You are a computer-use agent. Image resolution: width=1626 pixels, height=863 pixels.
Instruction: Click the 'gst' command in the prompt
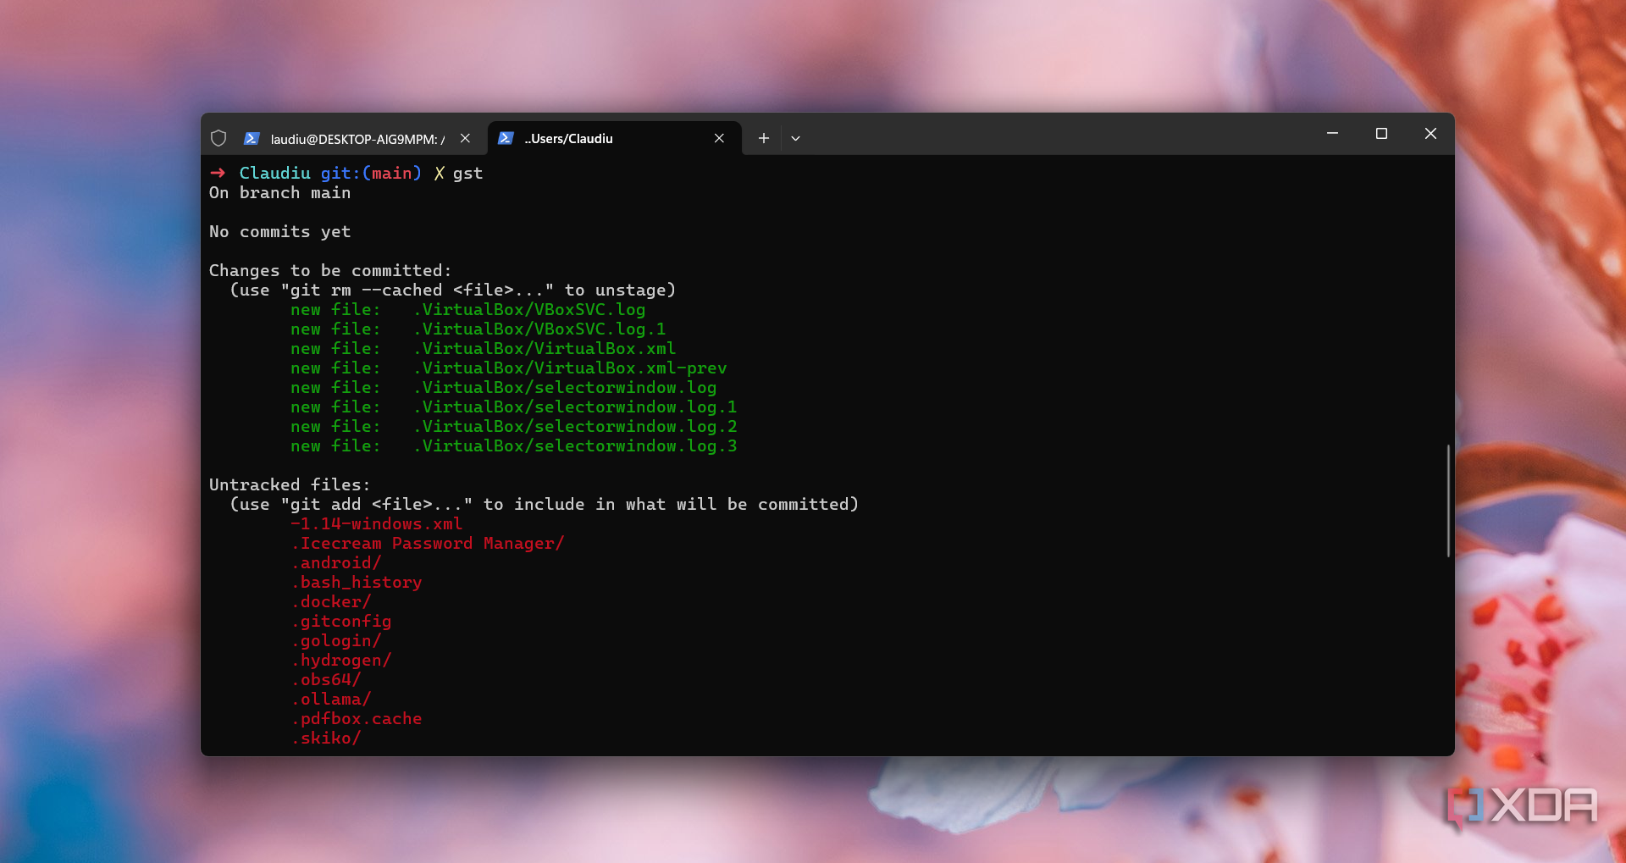pyautogui.click(x=467, y=174)
